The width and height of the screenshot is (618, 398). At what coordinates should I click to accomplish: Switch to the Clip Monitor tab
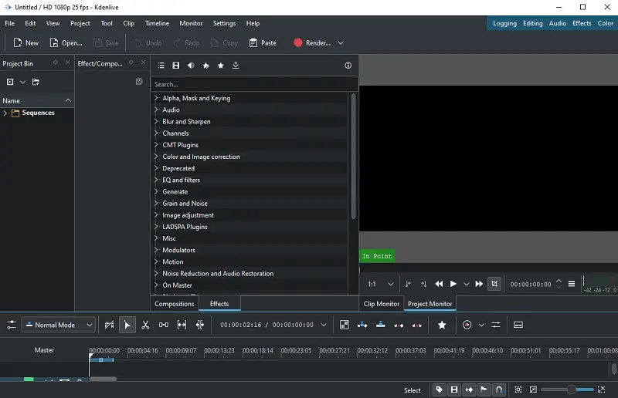[x=381, y=304]
